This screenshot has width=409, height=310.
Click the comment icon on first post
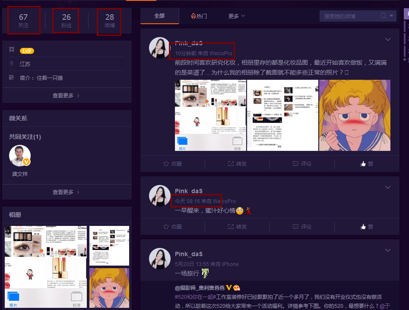click(296, 164)
